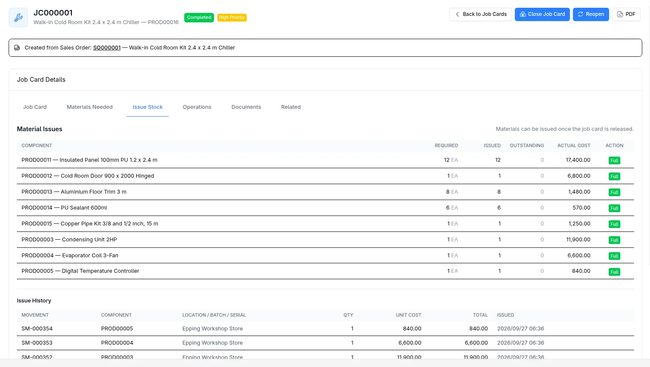Click Full badge for Copper Pipe Kit row

point(614,224)
